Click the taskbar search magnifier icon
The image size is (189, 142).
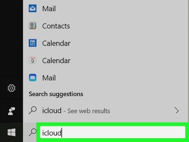pyautogui.click(x=33, y=132)
